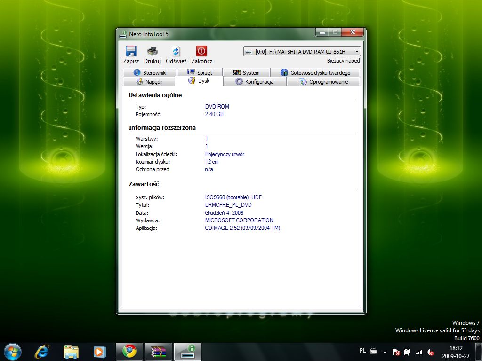Click the DVD-ROM type value
This screenshot has width=482, height=361.
click(217, 107)
